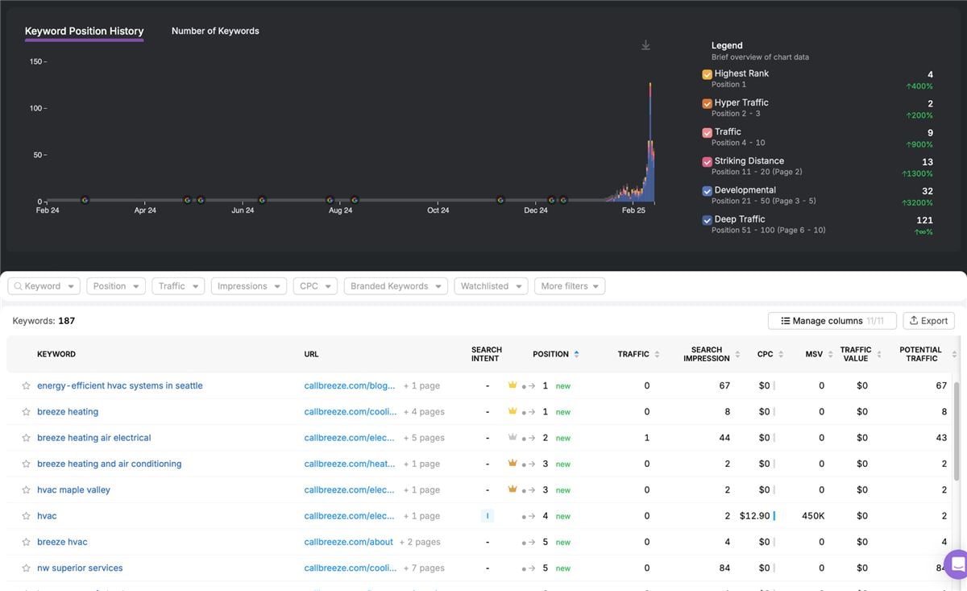Image resolution: width=967 pixels, height=591 pixels.
Task: Open callbreeze.com/about URL link
Action: [x=349, y=542]
